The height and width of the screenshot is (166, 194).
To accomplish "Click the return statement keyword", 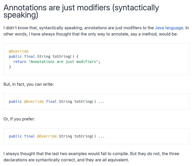I will coord(20,62).
